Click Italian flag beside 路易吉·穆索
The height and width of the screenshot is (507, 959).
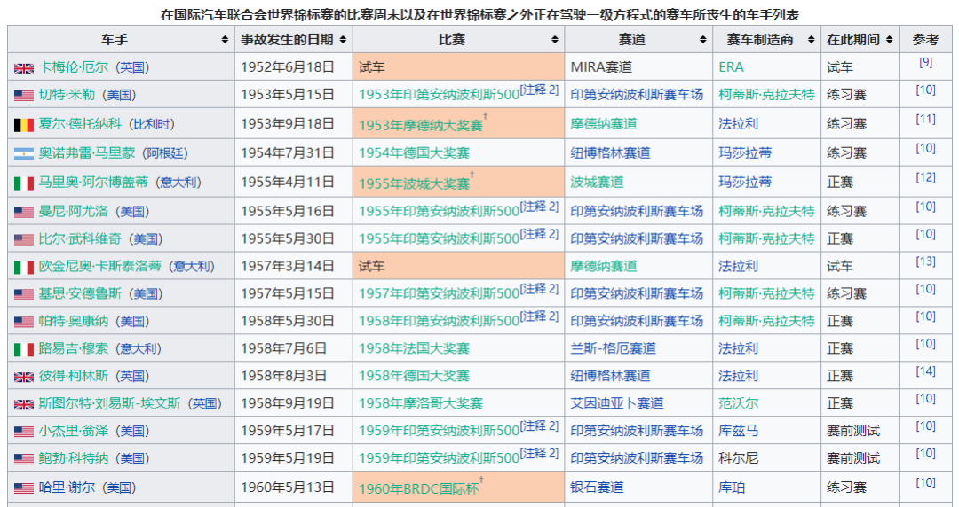point(24,349)
